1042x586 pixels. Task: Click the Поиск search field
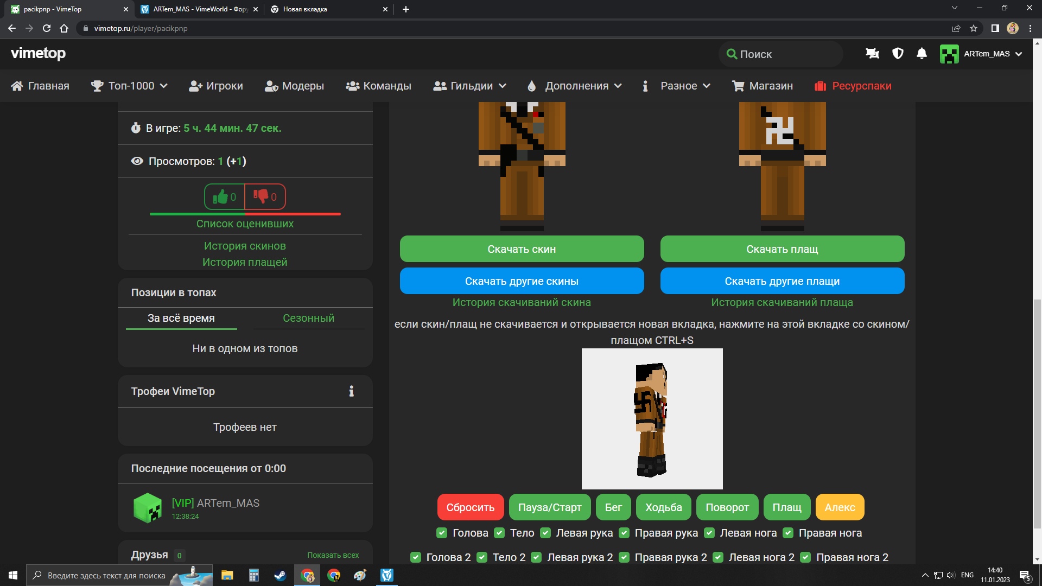[781, 54]
